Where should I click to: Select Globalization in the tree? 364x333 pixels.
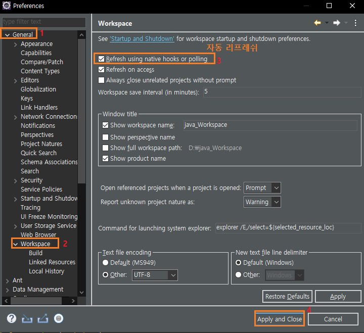click(x=38, y=89)
